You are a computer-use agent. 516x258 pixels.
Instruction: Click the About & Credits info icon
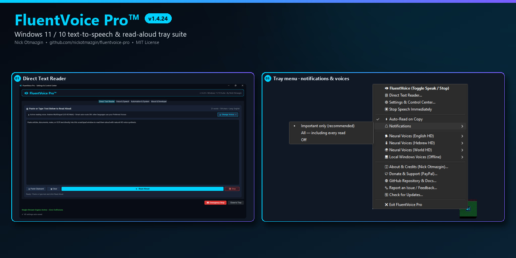click(x=387, y=167)
